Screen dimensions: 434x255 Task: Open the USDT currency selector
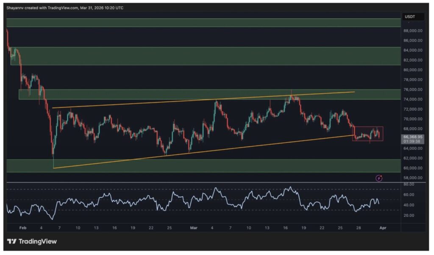click(410, 17)
